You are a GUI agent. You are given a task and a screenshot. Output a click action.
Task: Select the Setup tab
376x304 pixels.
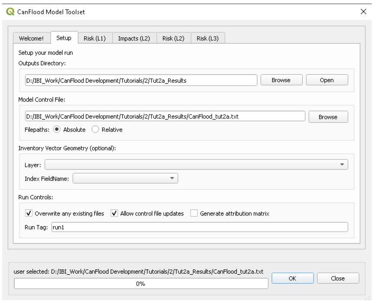tap(64, 38)
